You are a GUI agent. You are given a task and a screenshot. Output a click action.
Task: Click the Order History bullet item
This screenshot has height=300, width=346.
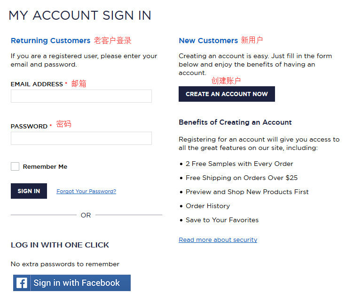(x=208, y=206)
